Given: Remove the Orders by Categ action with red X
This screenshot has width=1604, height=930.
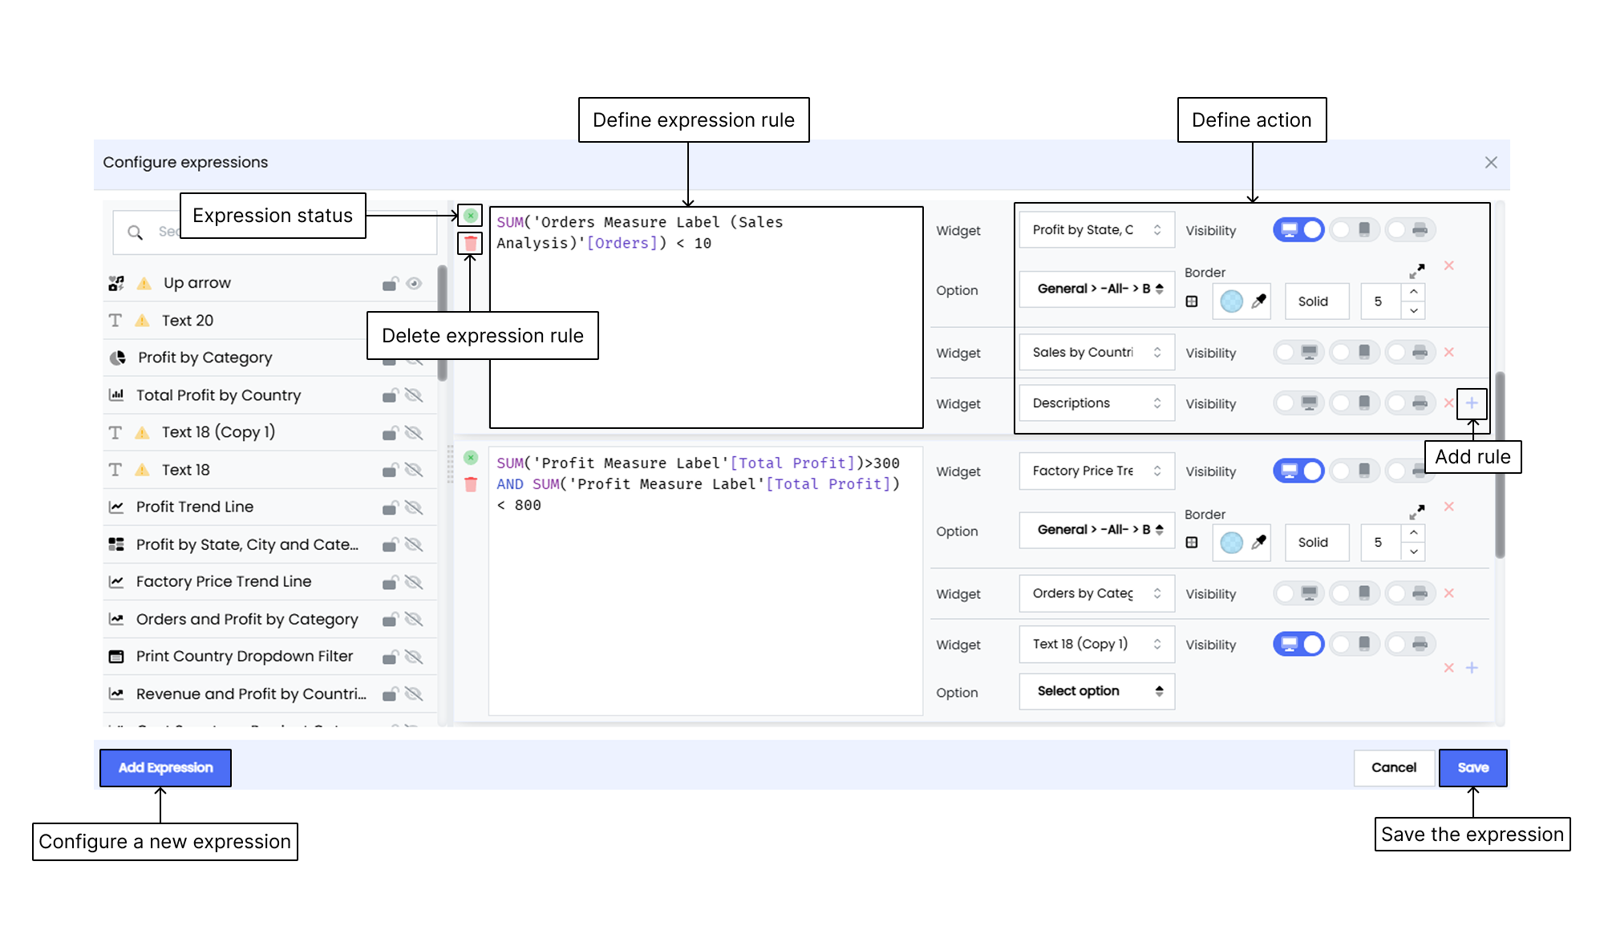Looking at the screenshot, I should click(x=1449, y=593).
